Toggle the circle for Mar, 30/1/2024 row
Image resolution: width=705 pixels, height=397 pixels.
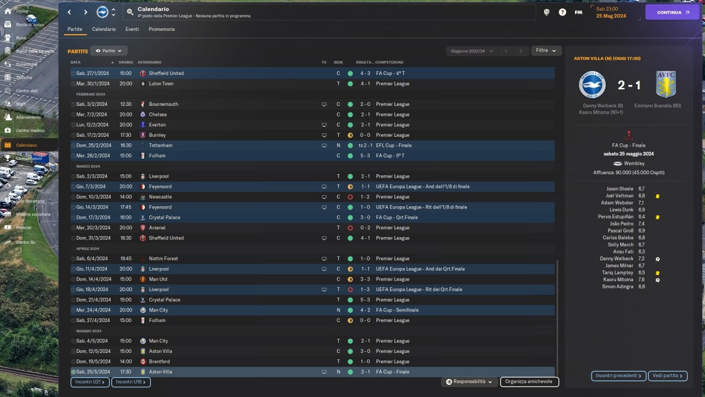coord(73,84)
